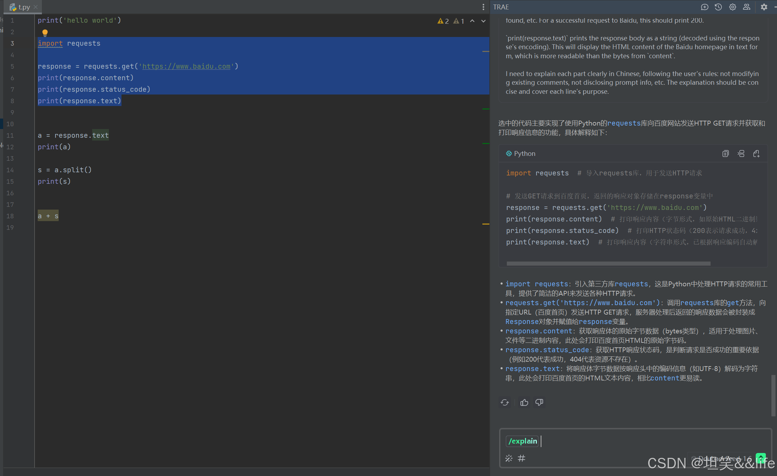This screenshot has height=476, width=777.
Task: Click the sparkle commands icon in chat input
Action: pyautogui.click(x=509, y=458)
